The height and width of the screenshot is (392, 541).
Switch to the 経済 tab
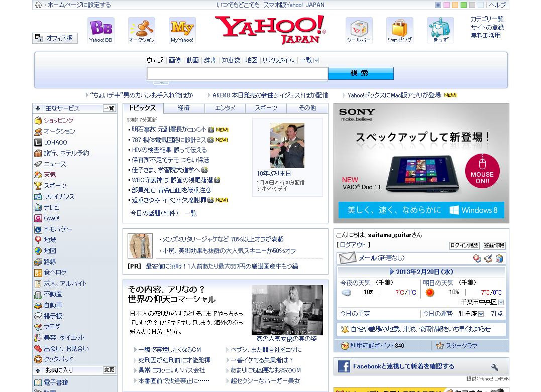184,108
